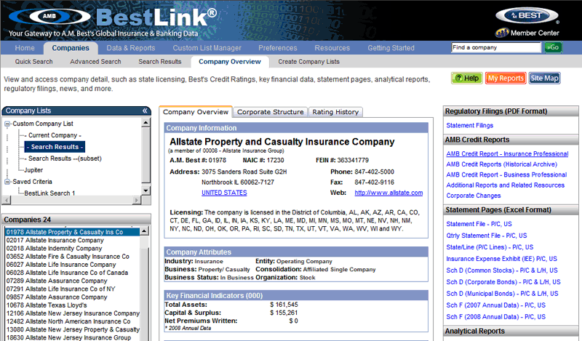Open the Help button
Image resolution: width=582 pixels, height=341 pixels.
tap(467, 79)
